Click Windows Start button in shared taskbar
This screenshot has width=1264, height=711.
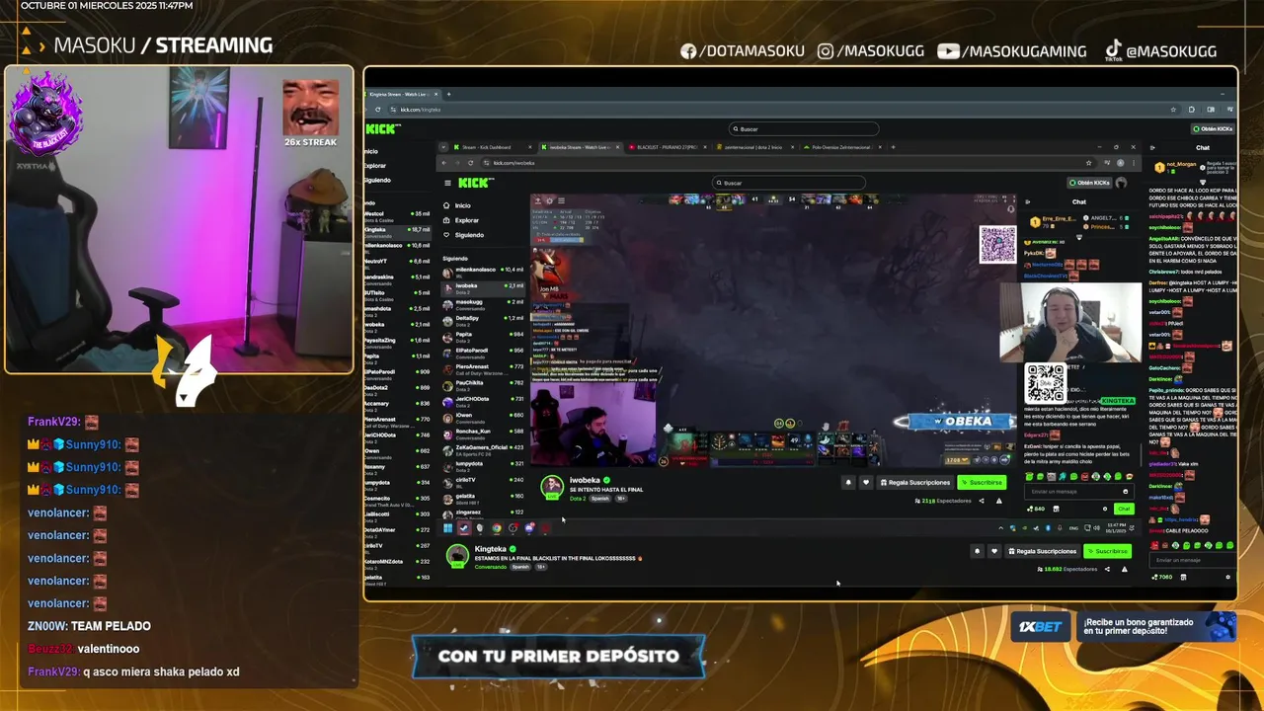pyautogui.click(x=447, y=528)
